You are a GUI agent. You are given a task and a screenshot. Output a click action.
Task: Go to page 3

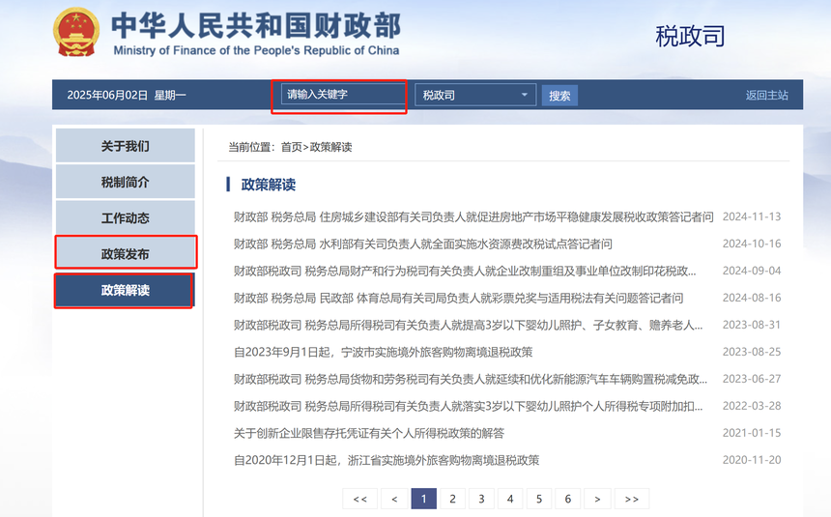coord(481,499)
